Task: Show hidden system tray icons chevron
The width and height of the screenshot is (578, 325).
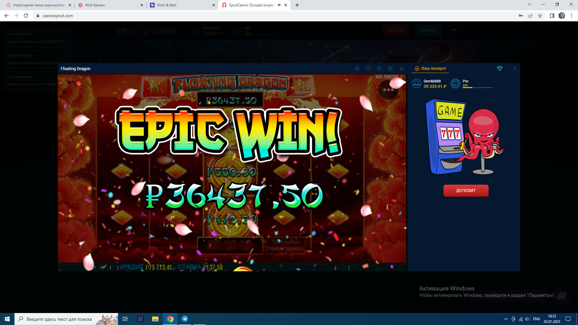Action: [x=506, y=319]
